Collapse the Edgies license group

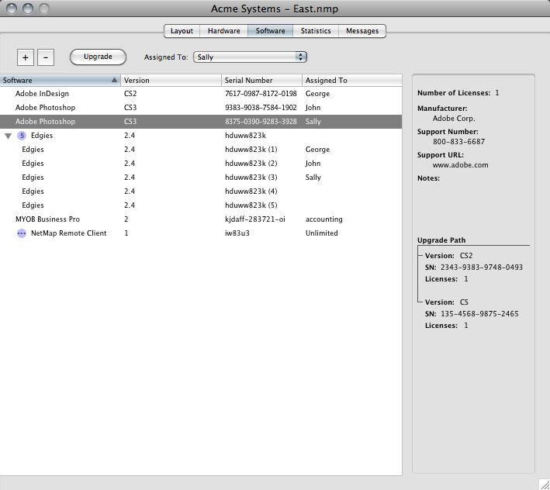pyautogui.click(x=8, y=136)
